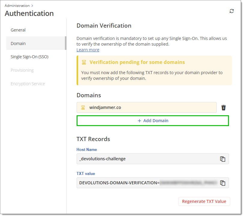Click the hourglass icon in pending banner
244x217 pixels.
pyautogui.click(x=84, y=63)
